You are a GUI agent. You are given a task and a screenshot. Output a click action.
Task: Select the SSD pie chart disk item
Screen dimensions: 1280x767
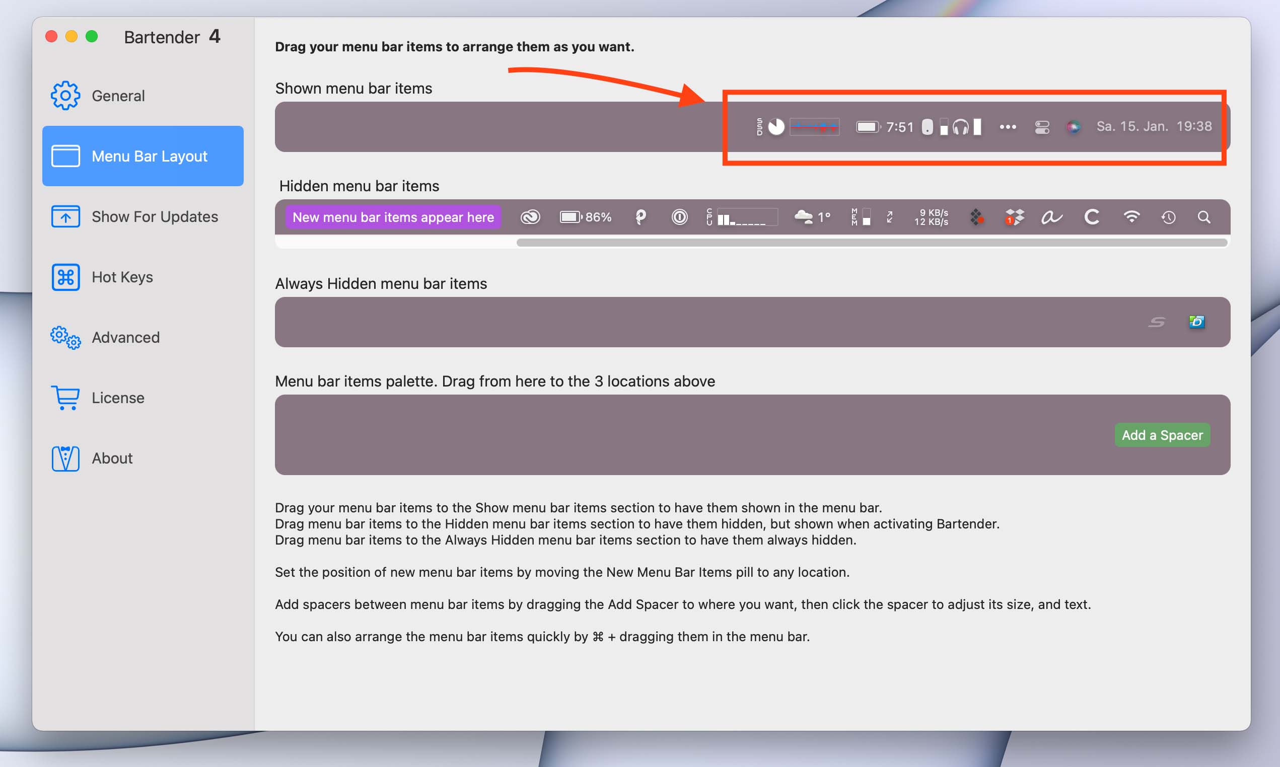tap(770, 127)
